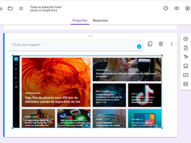Click blue logo icon in embedded image sidebar
Image resolution: width=191 pixels, height=143 pixels.
tap(16, 59)
